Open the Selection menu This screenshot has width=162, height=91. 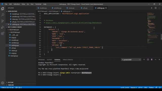tap(17, 4)
